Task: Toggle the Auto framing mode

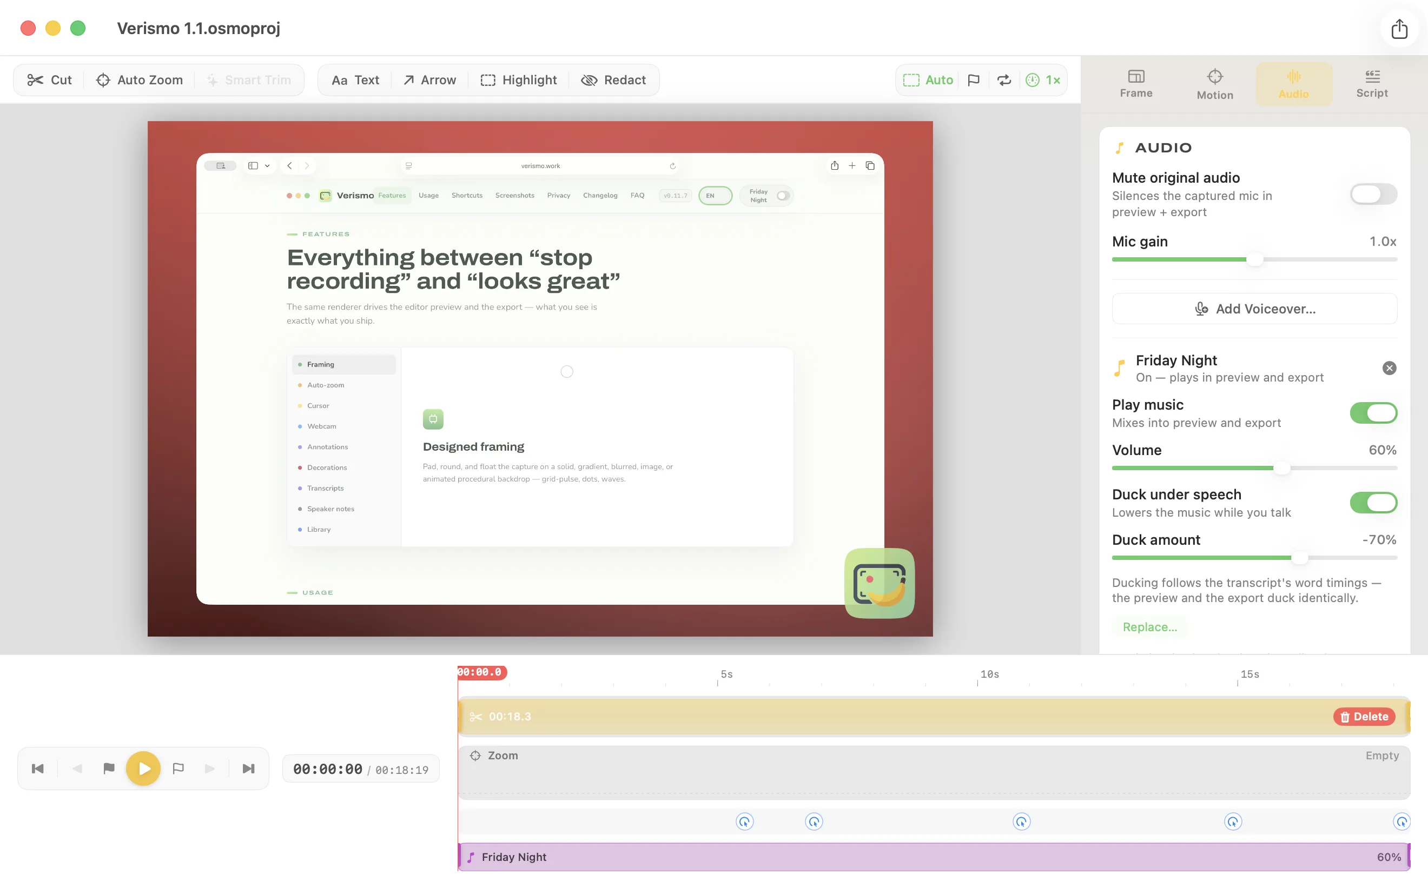Action: pyautogui.click(x=928, y=80)
